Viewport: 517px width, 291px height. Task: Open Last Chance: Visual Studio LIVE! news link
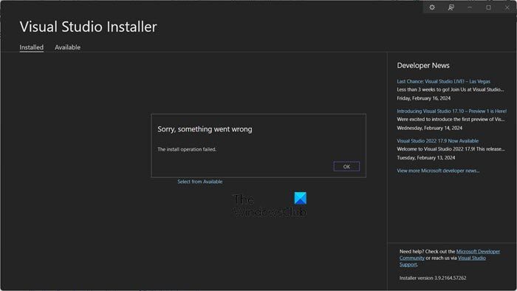(x=443, y=81)
